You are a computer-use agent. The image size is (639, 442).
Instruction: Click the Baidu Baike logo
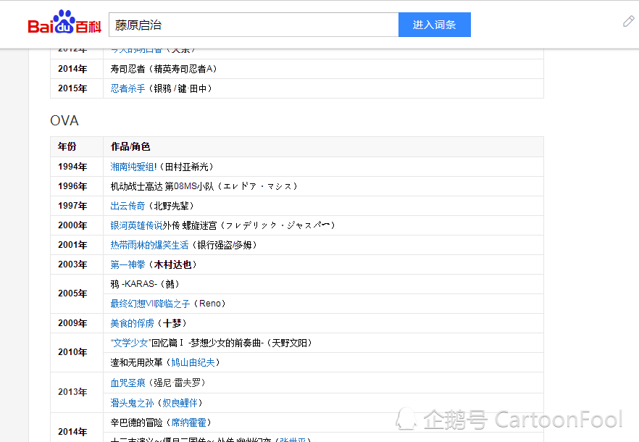coord(64,22)
